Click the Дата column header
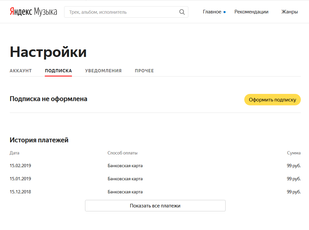The width and height of the screenshot is (309, 230). click(x=14, y=153)
